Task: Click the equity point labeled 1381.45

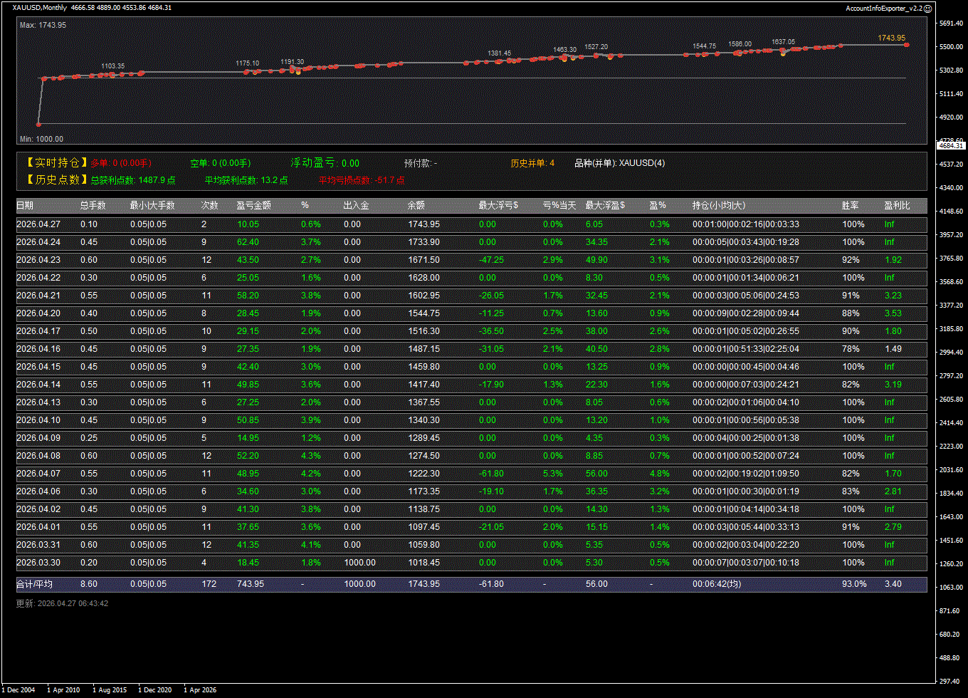Action: pyautogui.click(x=499, y=61)
